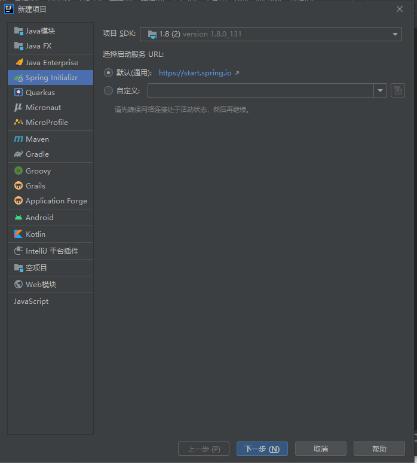Click the network connection hint text
This screenshot has width=417, height=463.
pyautogui.click(x=182, y=110)
